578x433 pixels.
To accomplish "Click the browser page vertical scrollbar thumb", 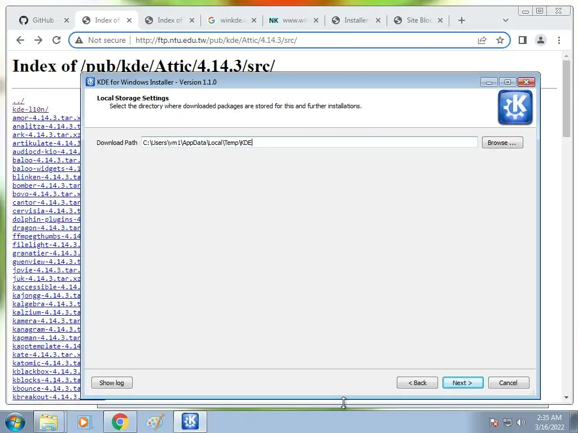I will click(x=566, y=99).
